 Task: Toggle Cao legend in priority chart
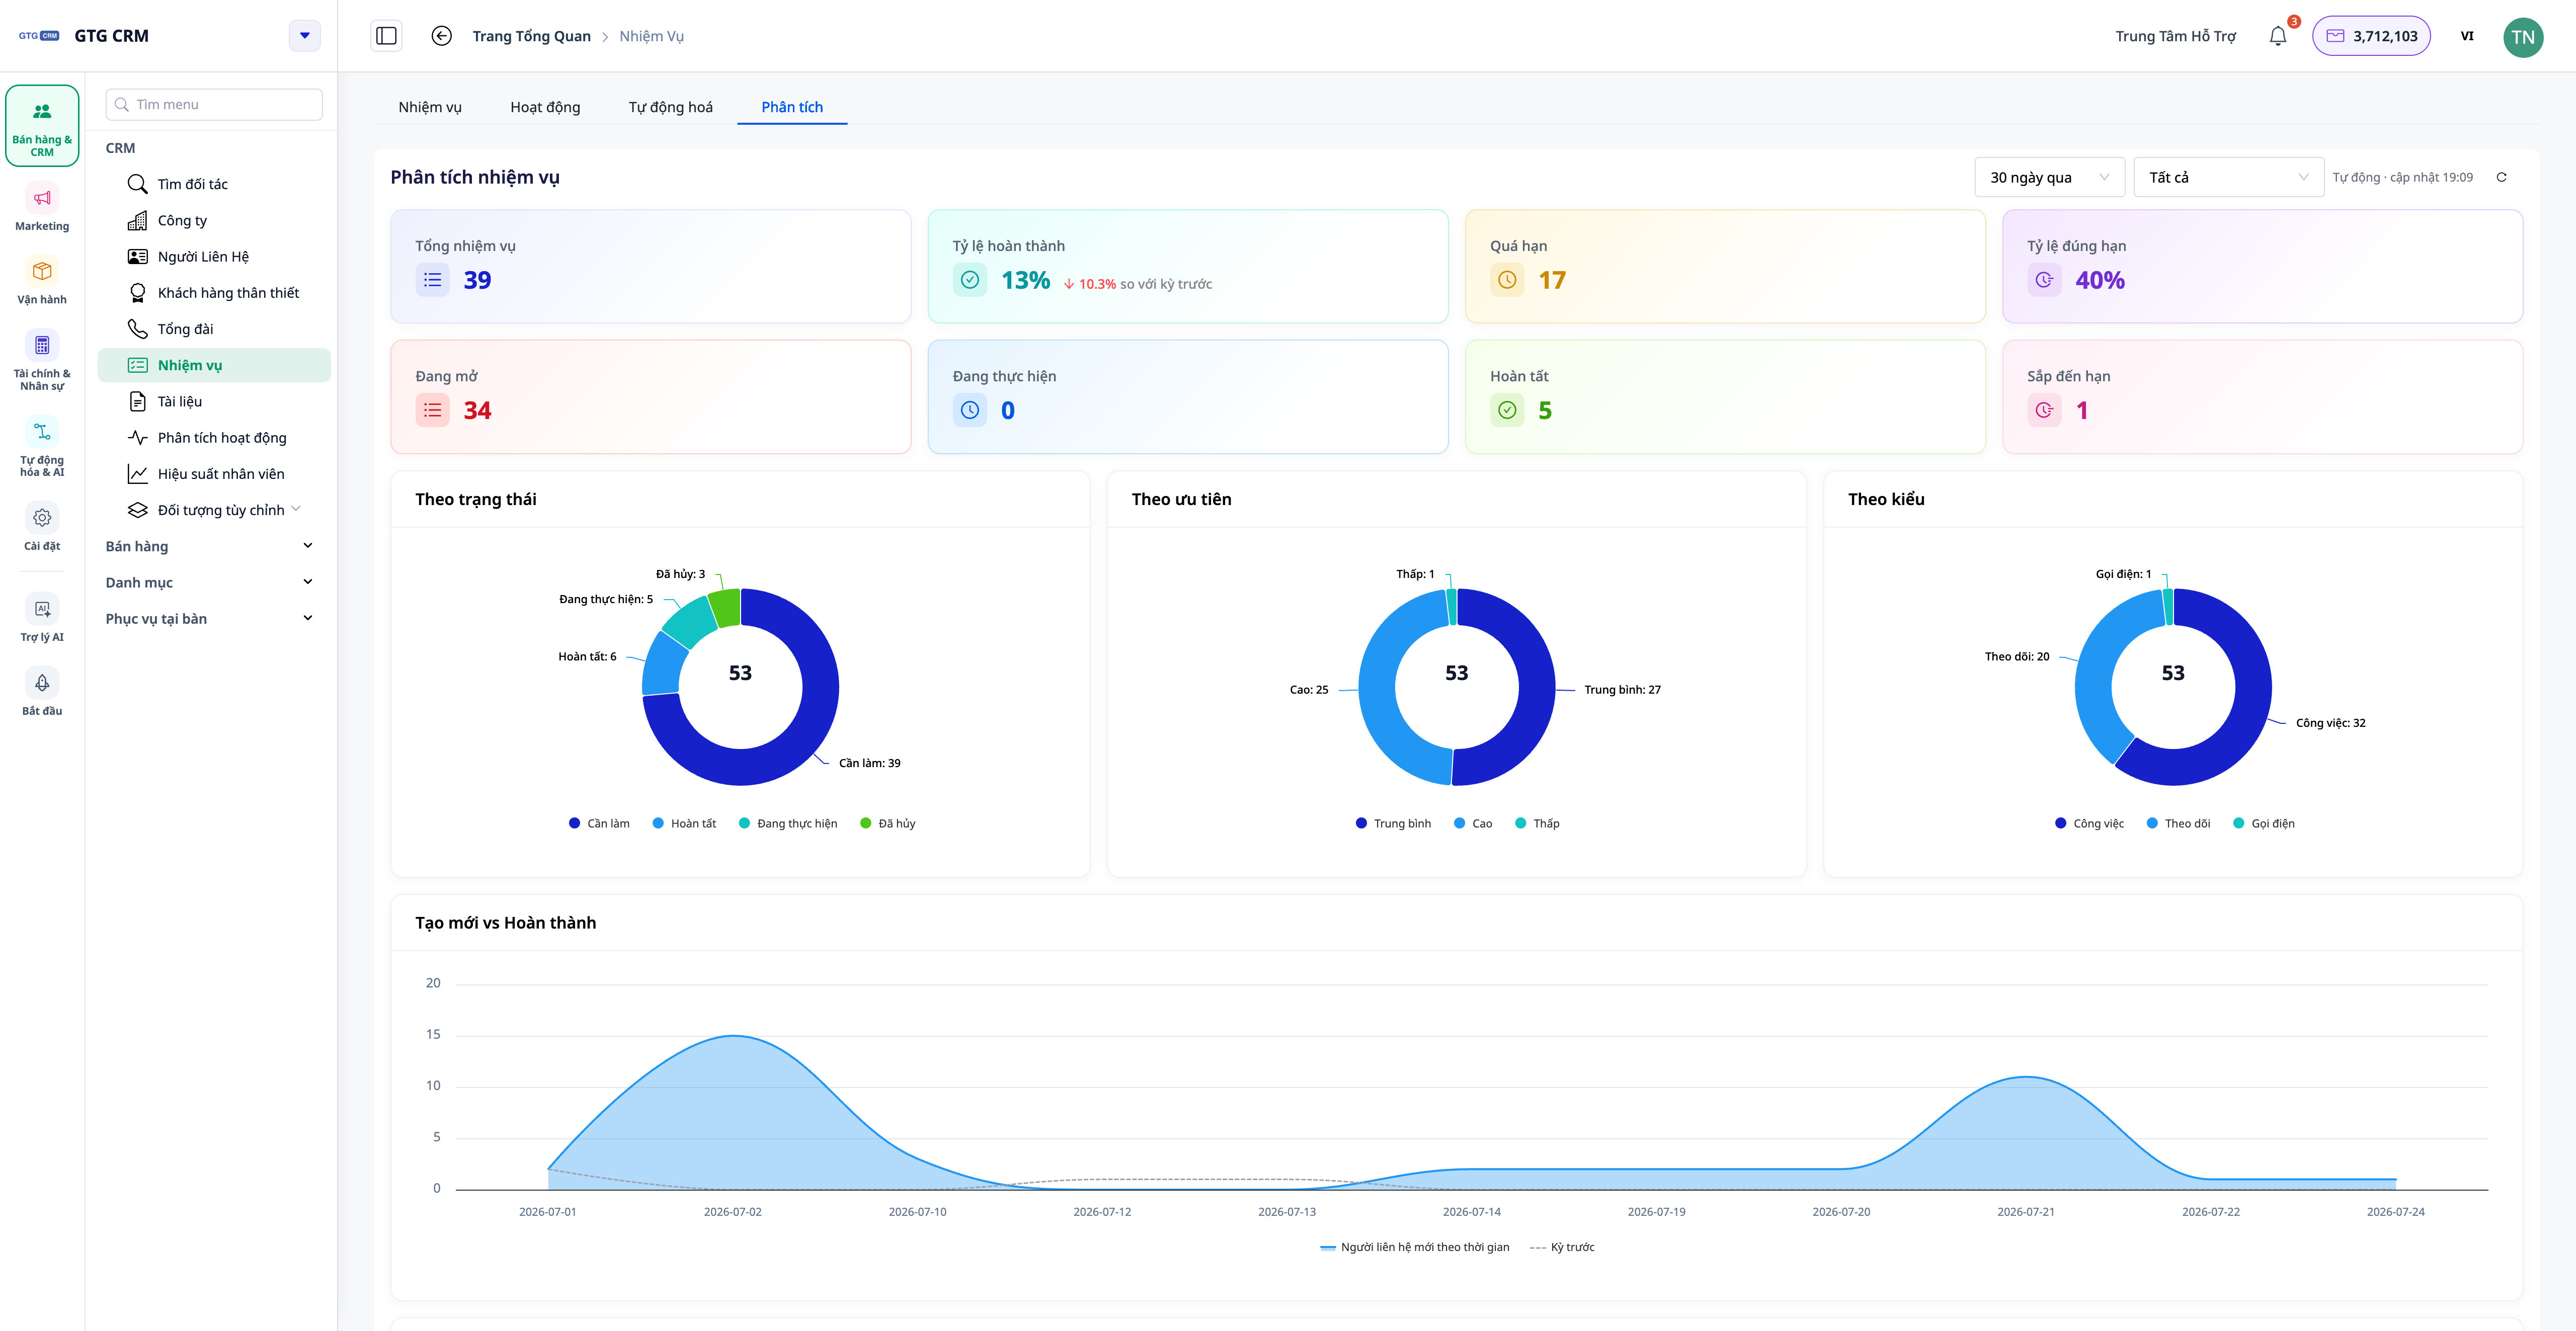point(1473,823)
